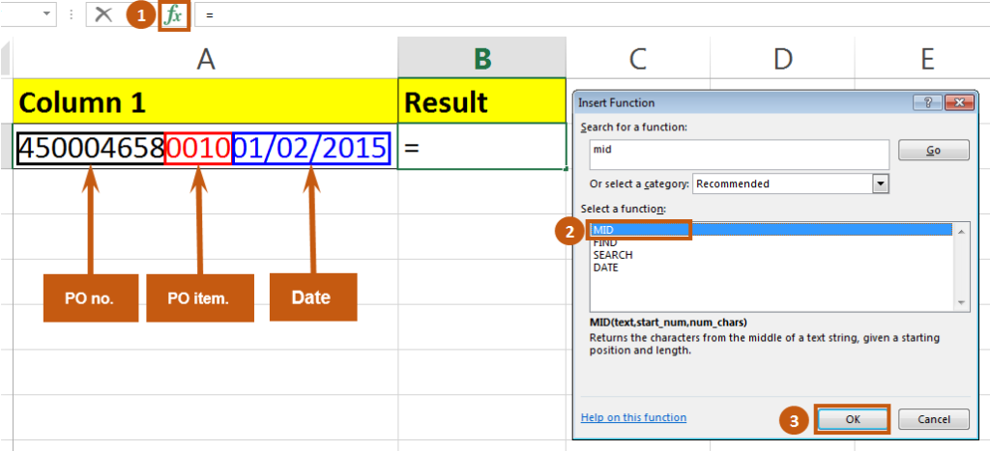The width and height of the screenshot is (990, 451).
Task: Click the dialog's question mark help button
Action: point(927,102)
